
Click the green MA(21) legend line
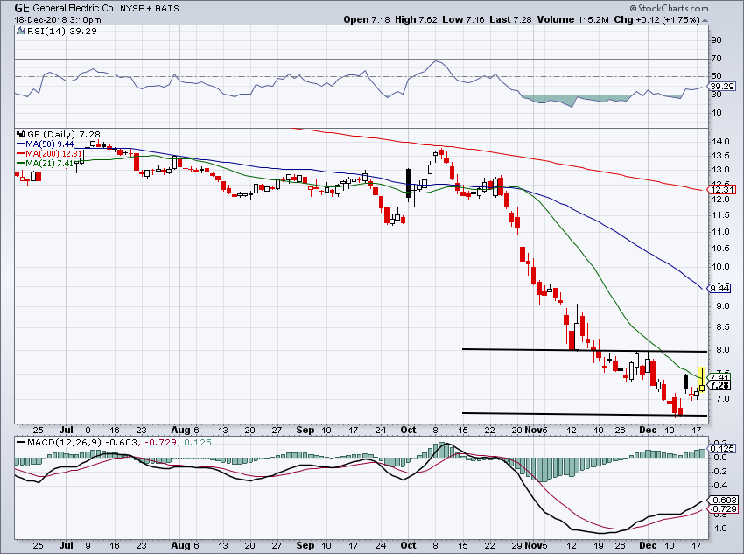point(20,163)
